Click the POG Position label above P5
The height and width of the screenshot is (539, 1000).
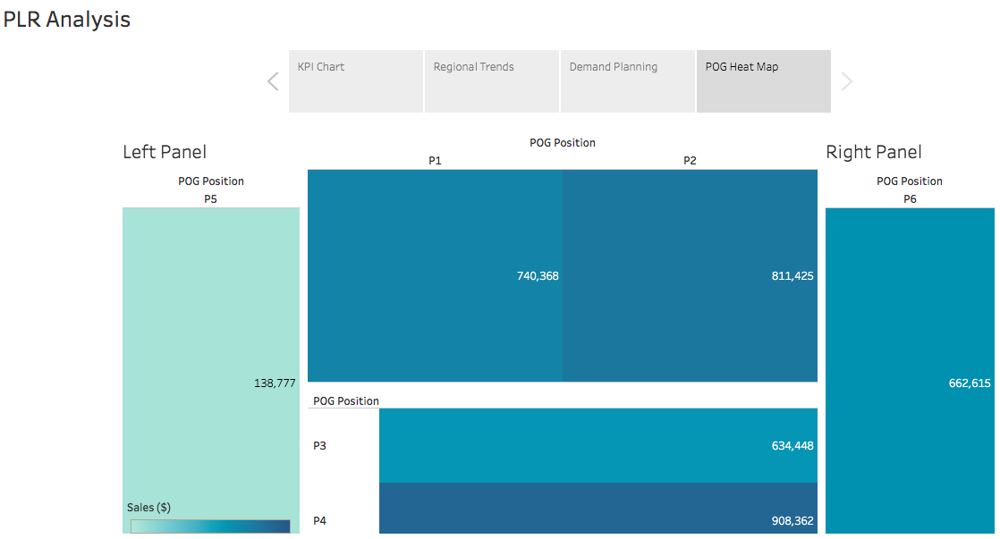point(211,181)
